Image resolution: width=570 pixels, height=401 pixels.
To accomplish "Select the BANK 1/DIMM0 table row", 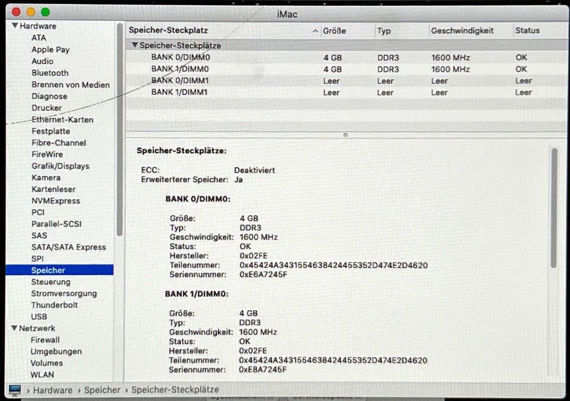I will [346, 69].
